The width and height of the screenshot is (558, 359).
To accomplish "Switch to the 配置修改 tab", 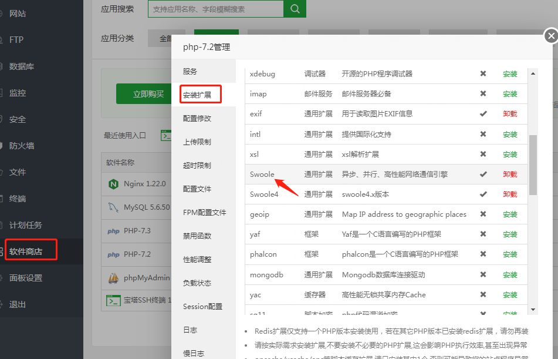I will coord(197,118).
